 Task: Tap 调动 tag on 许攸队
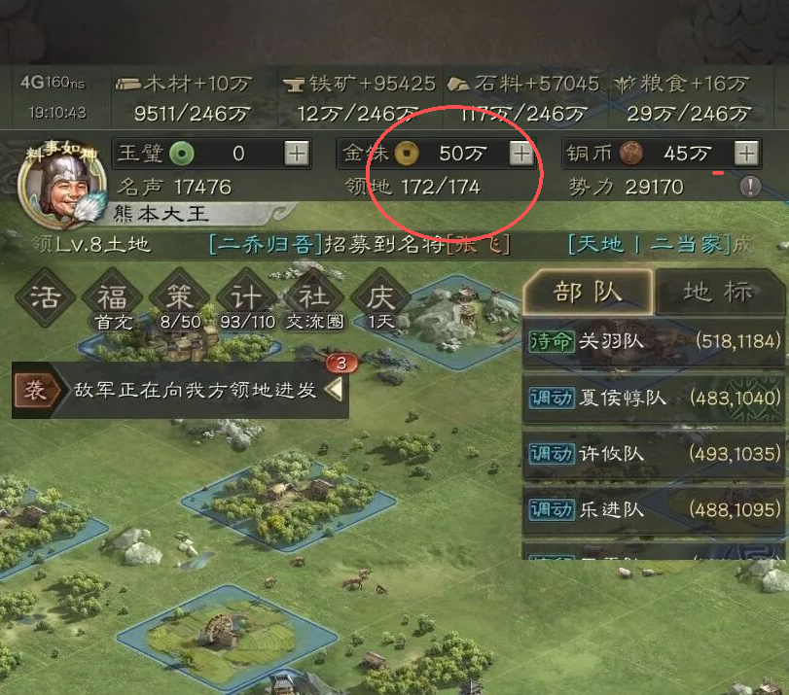(x=552, y=454)
